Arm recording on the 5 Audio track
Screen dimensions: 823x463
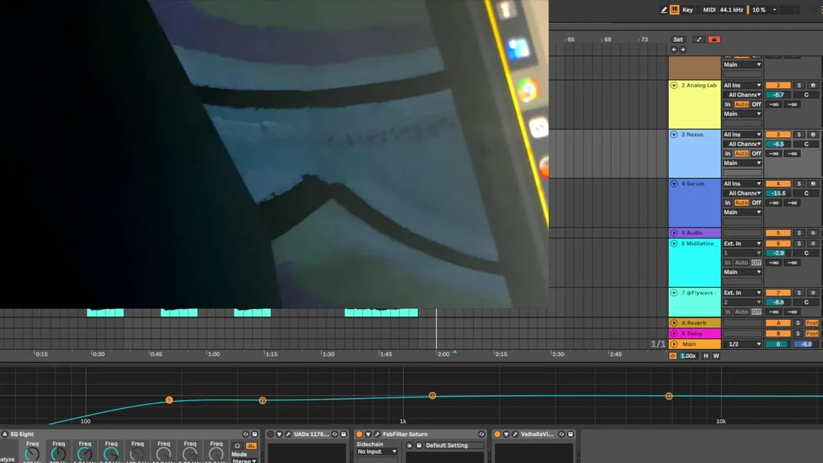[x=813, y=233]
